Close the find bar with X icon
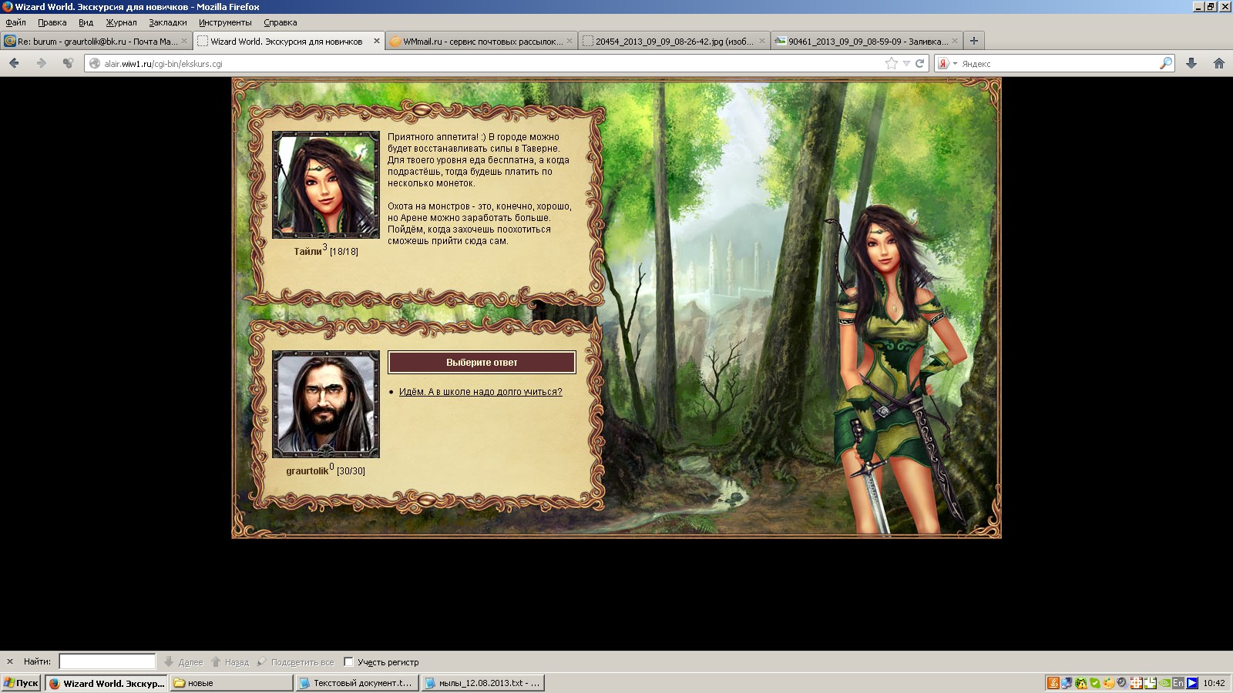Viewport: 1233px width, 693px height. click(x=10, y=661)
